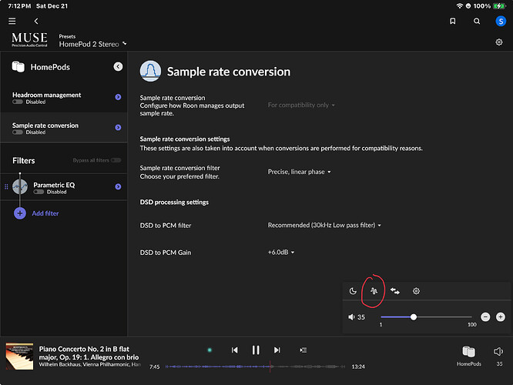Screen dimensions: 513x385
Task: Open the hamburger navigation menu
Action: pyautogui.click(x=12, y=22)
